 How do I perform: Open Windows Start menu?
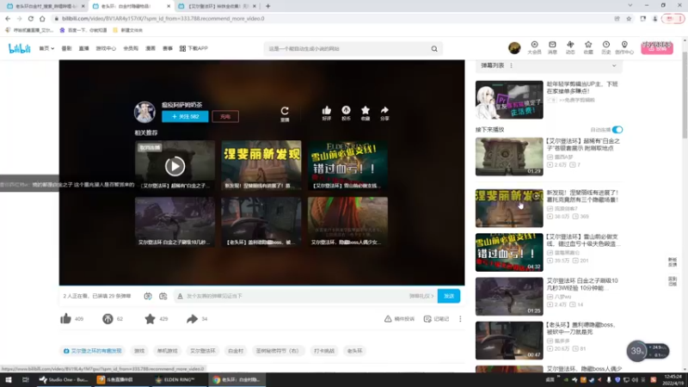click(9, 379)
